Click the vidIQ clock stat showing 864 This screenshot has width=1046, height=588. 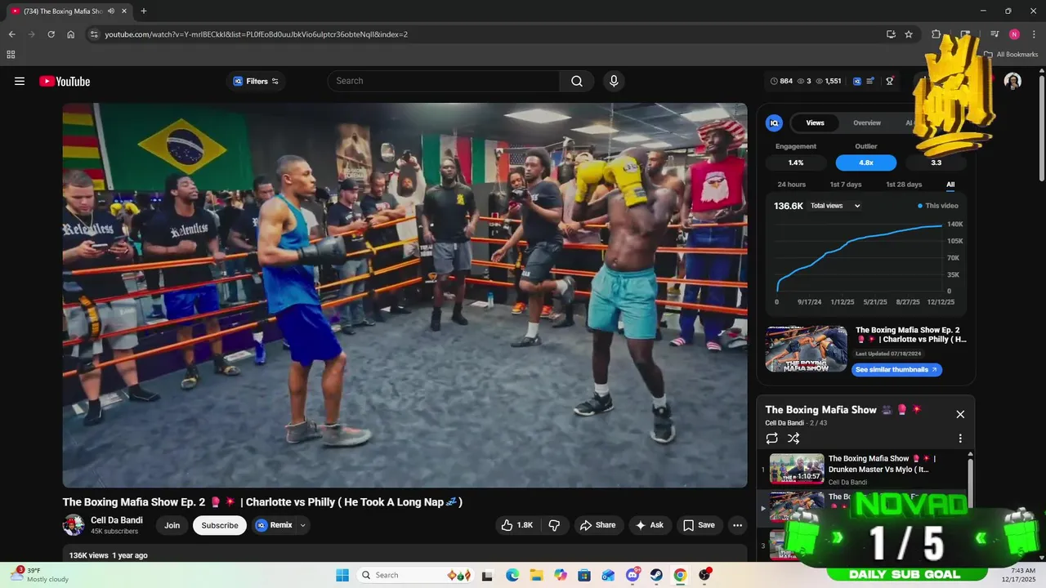(x=781, y=81)
